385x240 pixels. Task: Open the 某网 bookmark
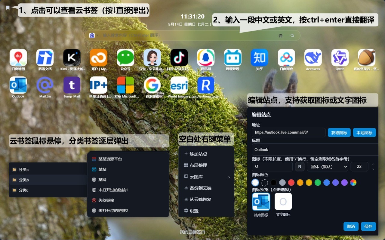pos(128,180)
